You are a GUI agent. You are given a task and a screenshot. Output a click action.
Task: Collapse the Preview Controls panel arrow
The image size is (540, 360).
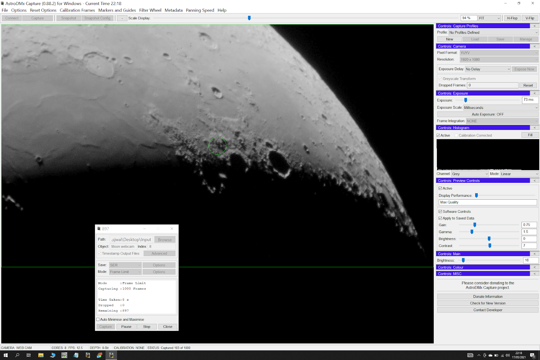534,181
